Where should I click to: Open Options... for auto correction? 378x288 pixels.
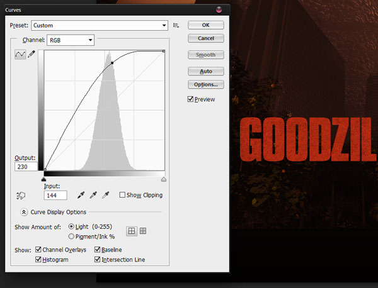point(206,84)
